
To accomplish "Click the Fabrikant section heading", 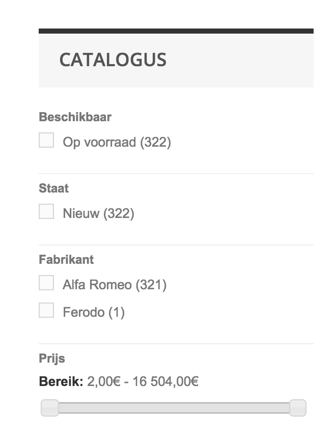I will pos(66,260).
